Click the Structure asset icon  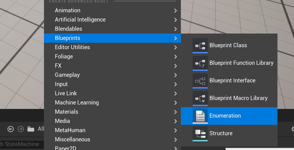(x=200, y=133)
